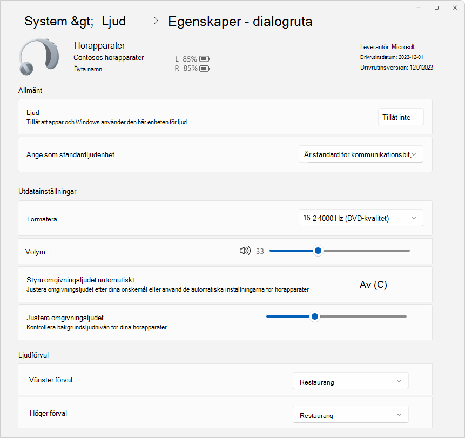Click the Volym slider track
Viewport: 465px width, 438px height.
[x=340, y=251]
